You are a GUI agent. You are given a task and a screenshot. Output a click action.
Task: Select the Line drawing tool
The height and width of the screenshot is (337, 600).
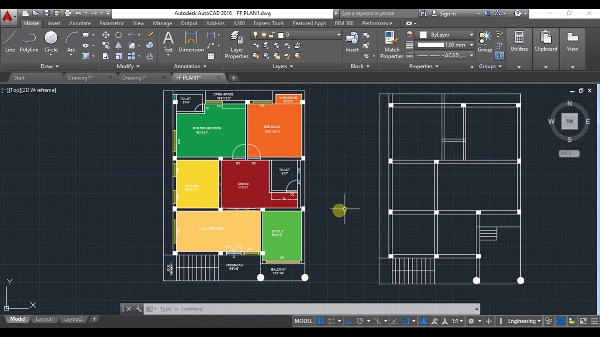click(9, 37)
